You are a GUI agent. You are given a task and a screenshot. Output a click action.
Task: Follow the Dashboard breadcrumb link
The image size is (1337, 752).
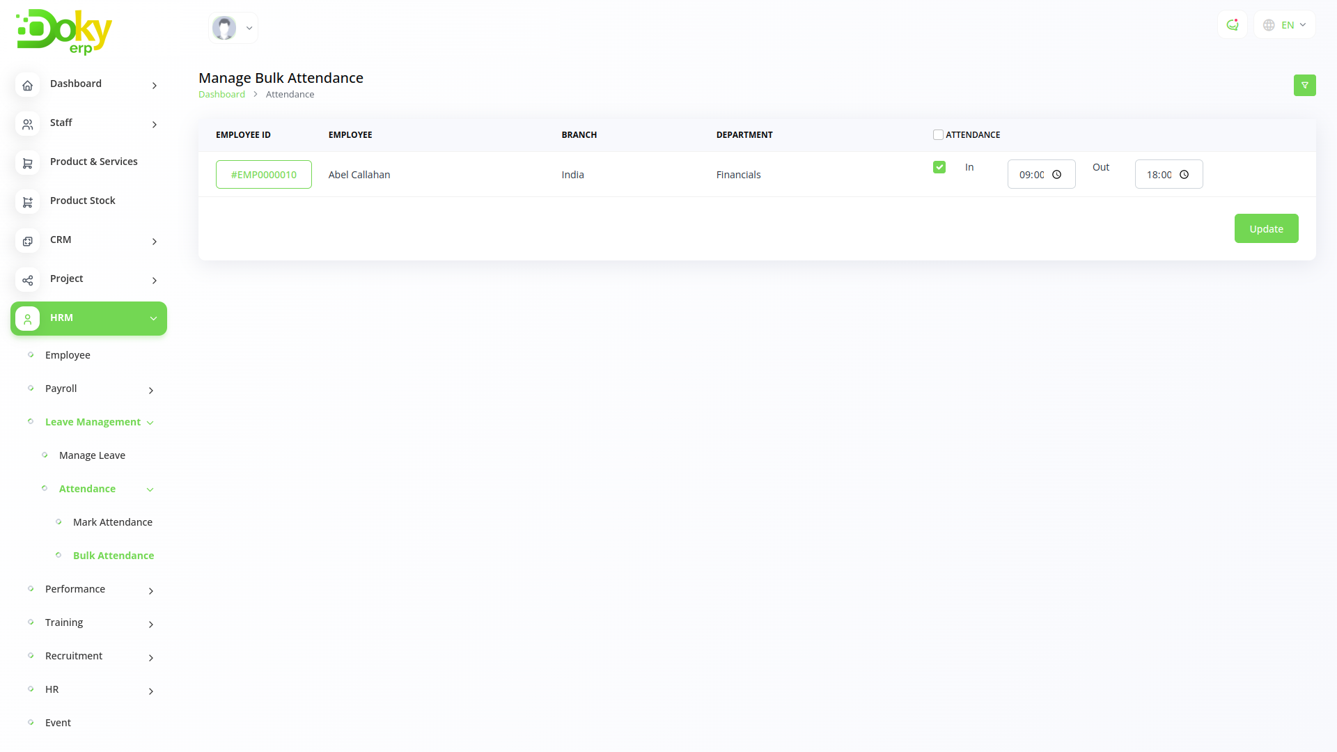(x=221, y=95)
